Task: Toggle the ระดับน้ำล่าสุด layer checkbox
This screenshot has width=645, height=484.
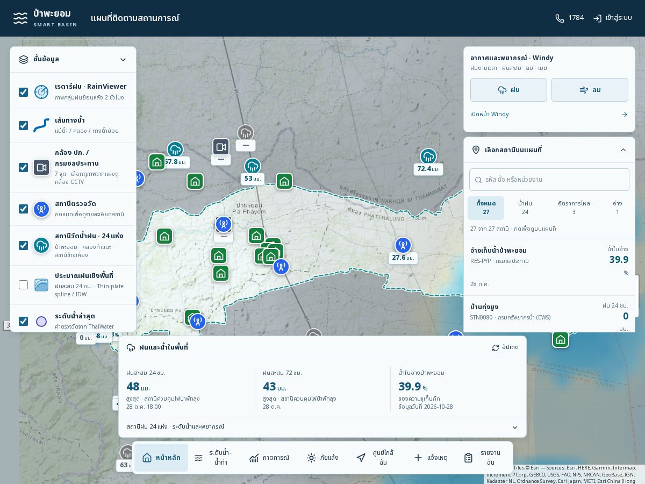Action: click(x=24, y=321)
